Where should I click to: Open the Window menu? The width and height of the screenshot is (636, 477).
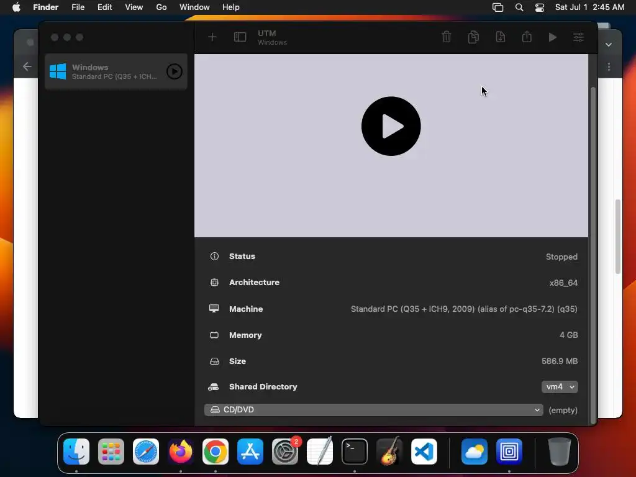coord(194,7)
